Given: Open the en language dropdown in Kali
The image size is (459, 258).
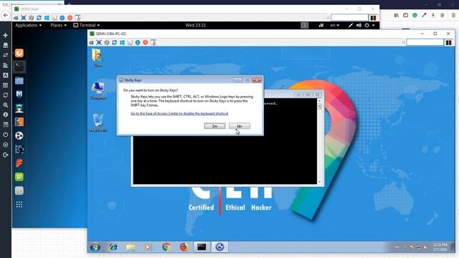Looking at the screenshot, I should (335, 26).
